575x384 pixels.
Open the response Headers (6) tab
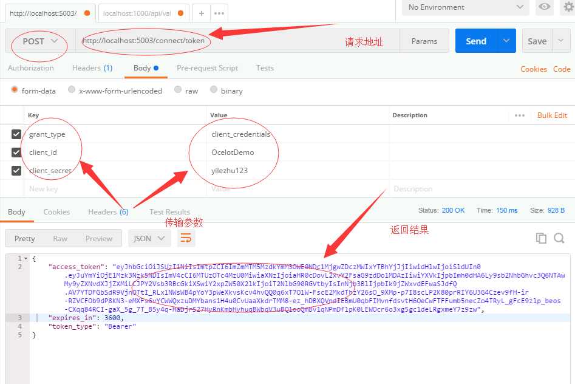tap(108, 212)
